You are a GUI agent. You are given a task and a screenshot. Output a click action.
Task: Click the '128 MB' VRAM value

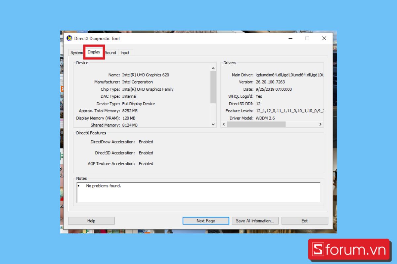(129, 118)
